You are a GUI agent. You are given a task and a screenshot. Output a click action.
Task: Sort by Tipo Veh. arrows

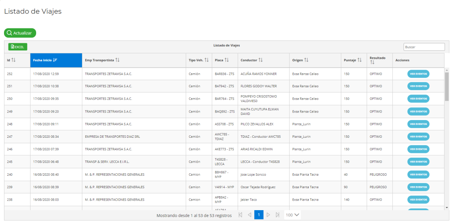coord(206,60)
